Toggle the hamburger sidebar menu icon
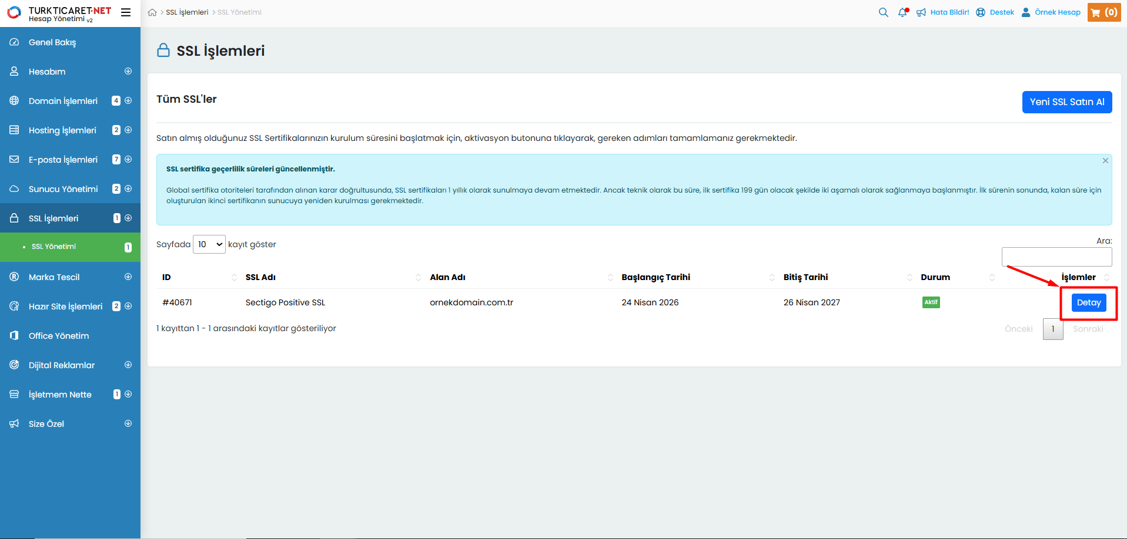This screenshot has width=1127, height=539. click(x=126, y=12)
